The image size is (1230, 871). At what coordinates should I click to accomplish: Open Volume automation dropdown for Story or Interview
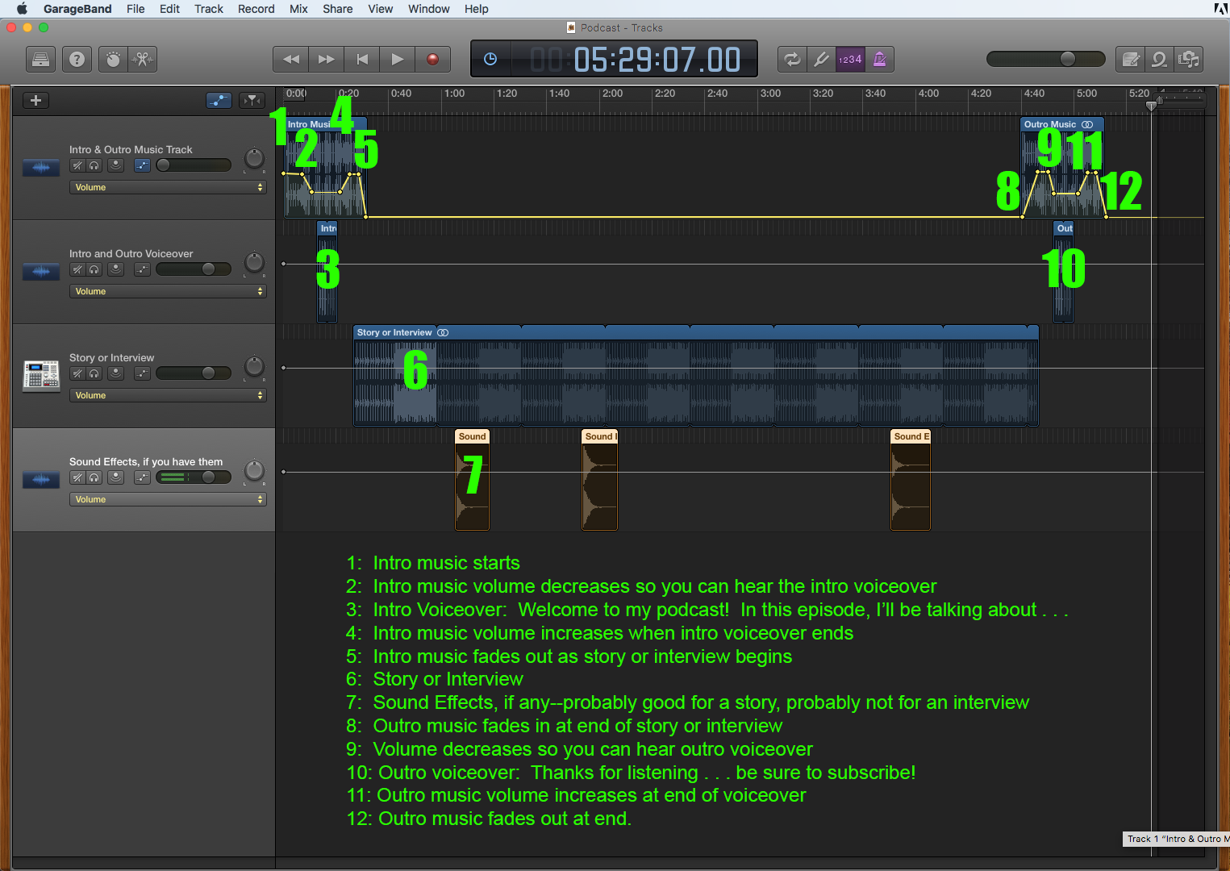169,395
